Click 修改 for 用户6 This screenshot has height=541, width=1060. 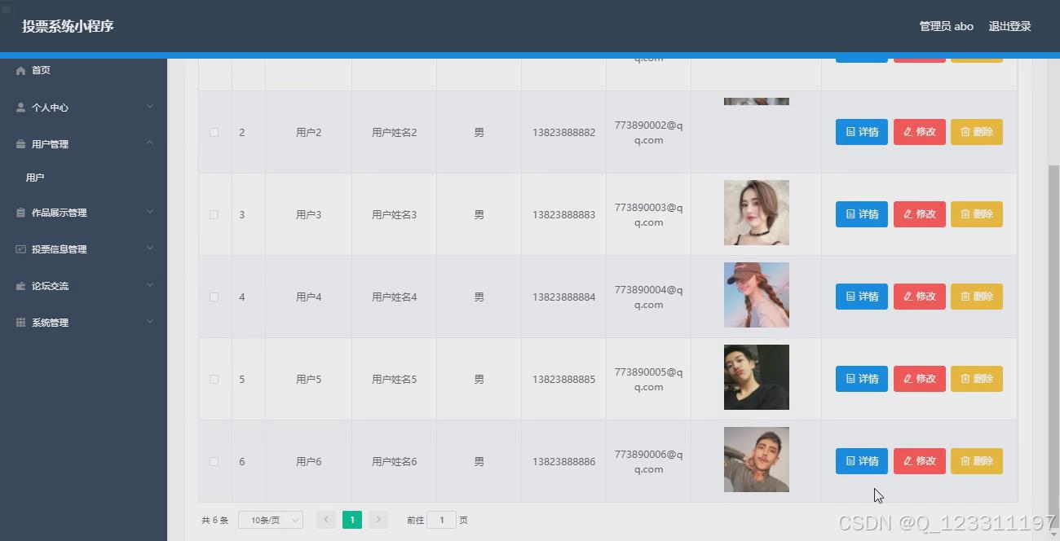[920, 461]
